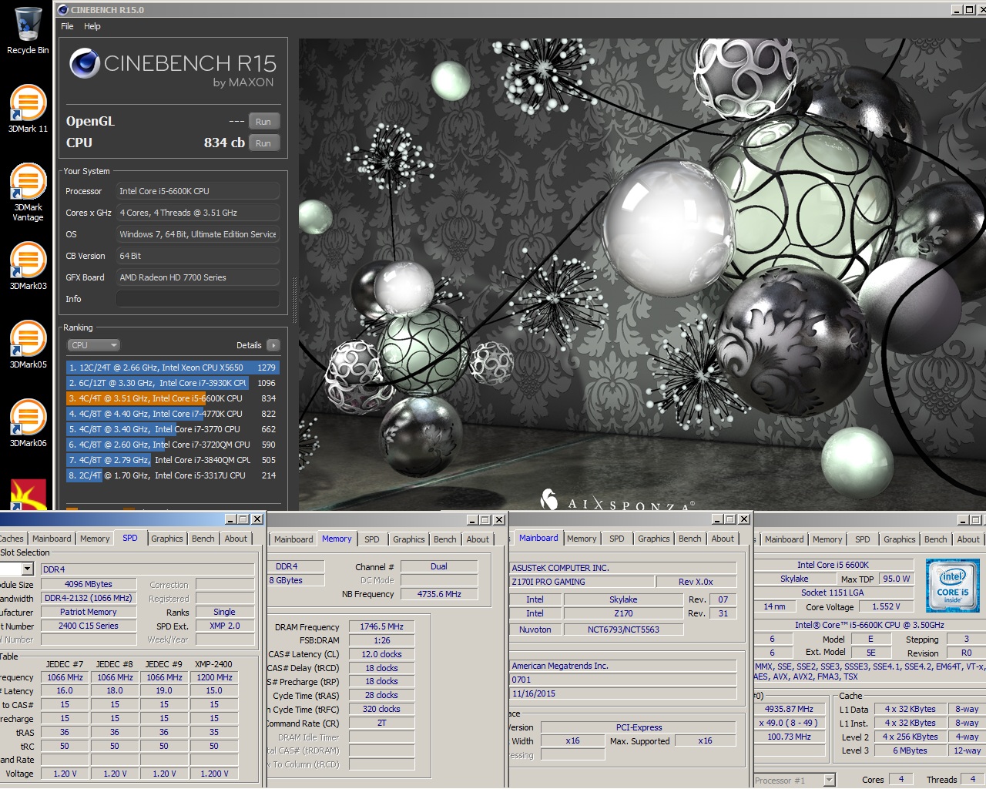986x789 pixels.
Task: Select the i7-4770K ranking entry
Action: pos(173,414)
